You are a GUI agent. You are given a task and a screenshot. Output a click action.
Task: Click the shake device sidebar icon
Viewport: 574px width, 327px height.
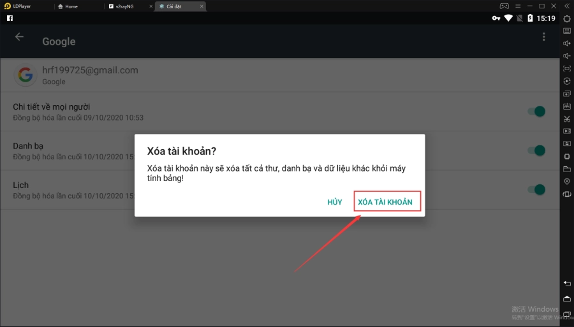pyautogui.click(x=567, y=156)
